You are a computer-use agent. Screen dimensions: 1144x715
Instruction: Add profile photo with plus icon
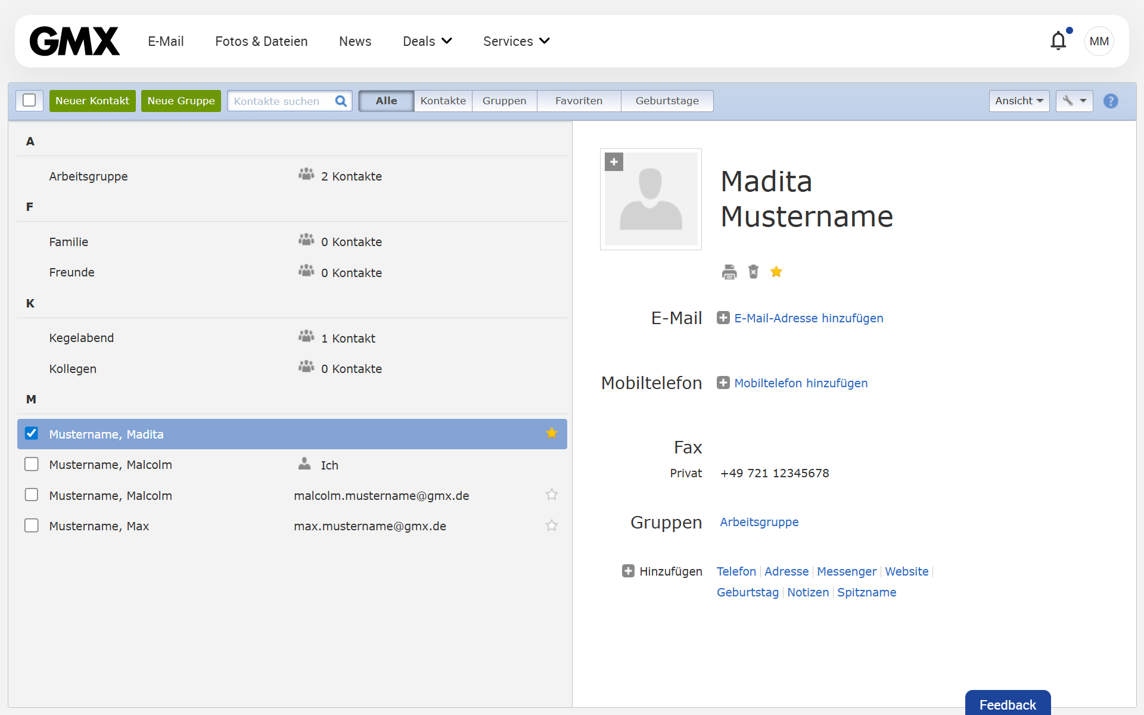coord(614,162)
